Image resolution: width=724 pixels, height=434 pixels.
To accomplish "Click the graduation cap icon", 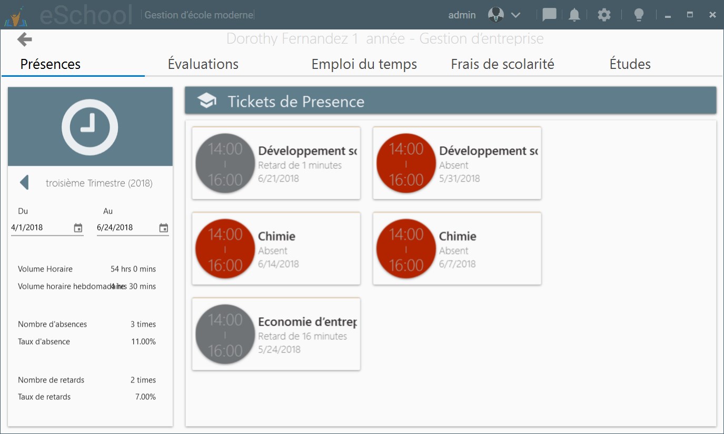I will click(207, 100).
